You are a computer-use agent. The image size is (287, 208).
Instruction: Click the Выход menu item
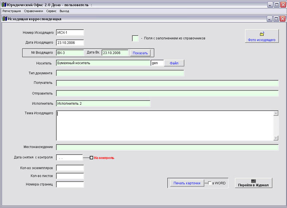(64, 11)
